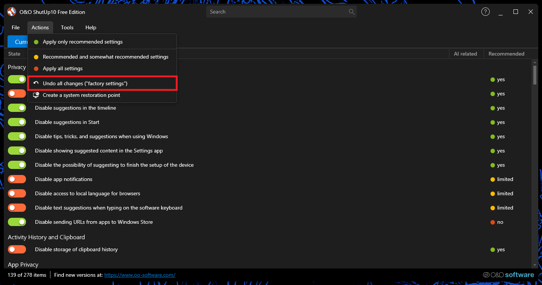The image size is (542, 285).
Task: Choose Apply only recommended settings
Action: [102, 42]
